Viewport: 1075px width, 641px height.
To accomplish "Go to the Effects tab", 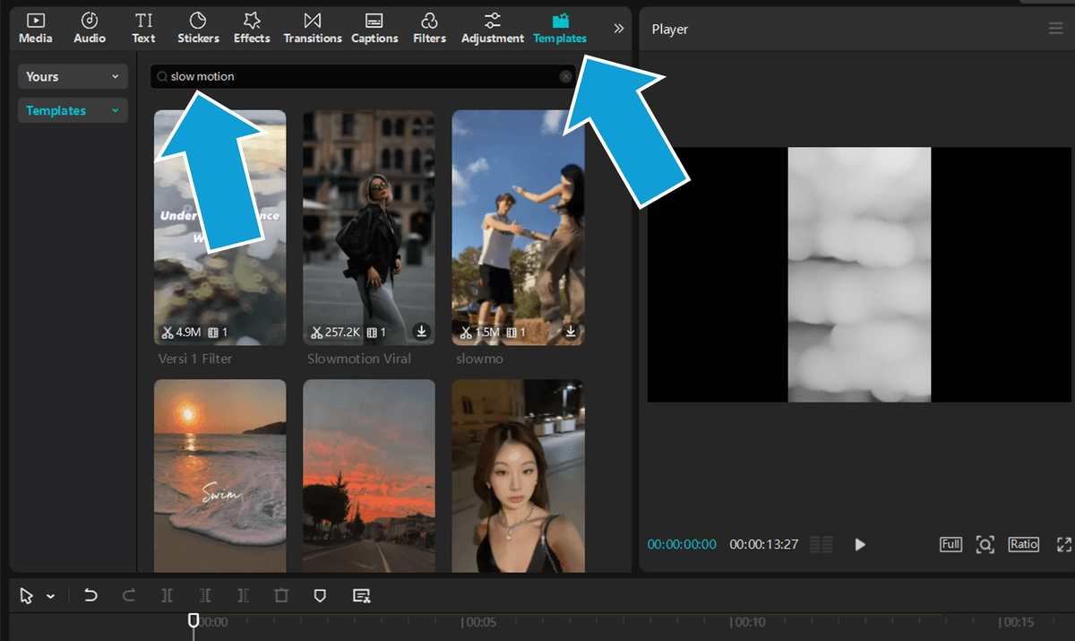I will [x=252, y=28].
